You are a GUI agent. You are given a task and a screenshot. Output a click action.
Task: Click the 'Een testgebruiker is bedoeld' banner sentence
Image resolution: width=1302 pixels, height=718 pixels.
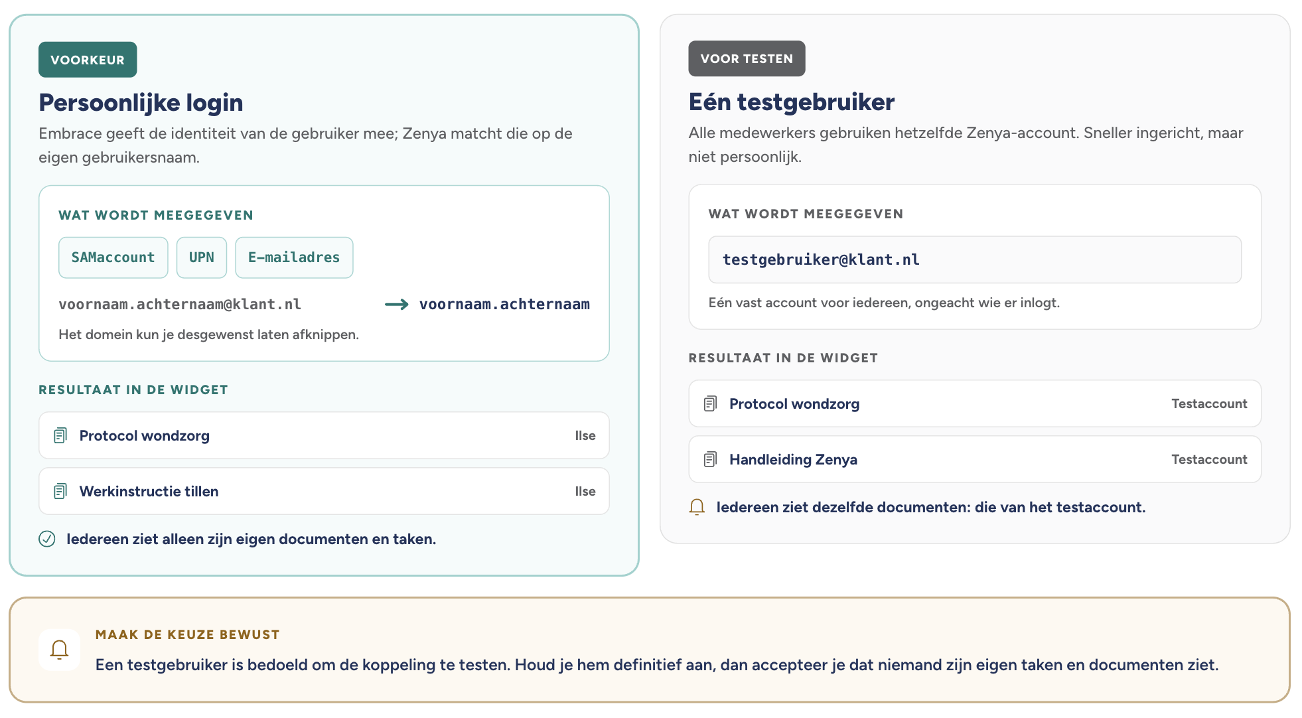(657, 665)
